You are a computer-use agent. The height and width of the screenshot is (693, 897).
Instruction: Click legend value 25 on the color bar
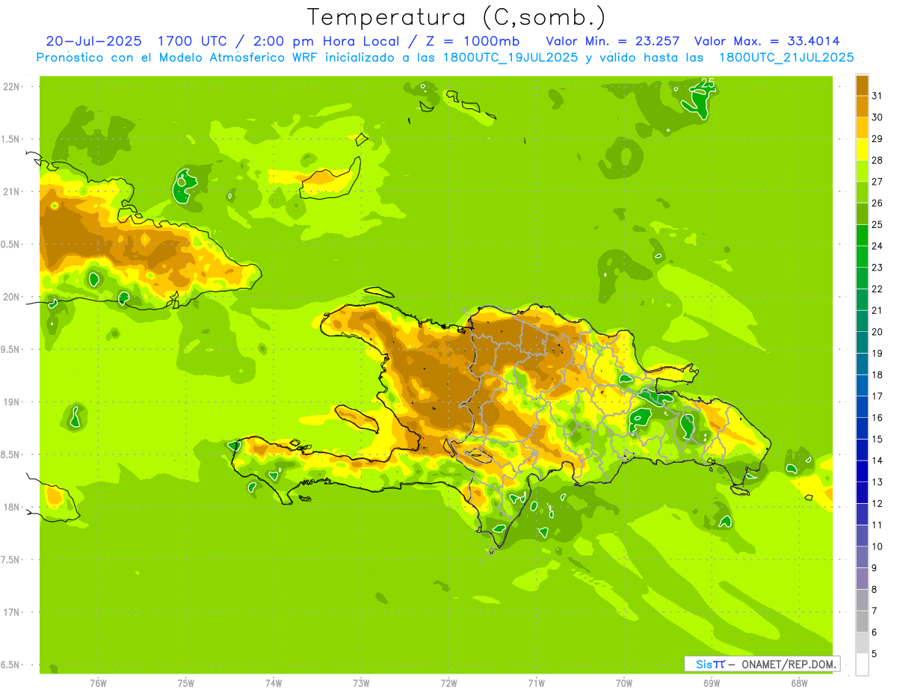[x=878, y=224]
